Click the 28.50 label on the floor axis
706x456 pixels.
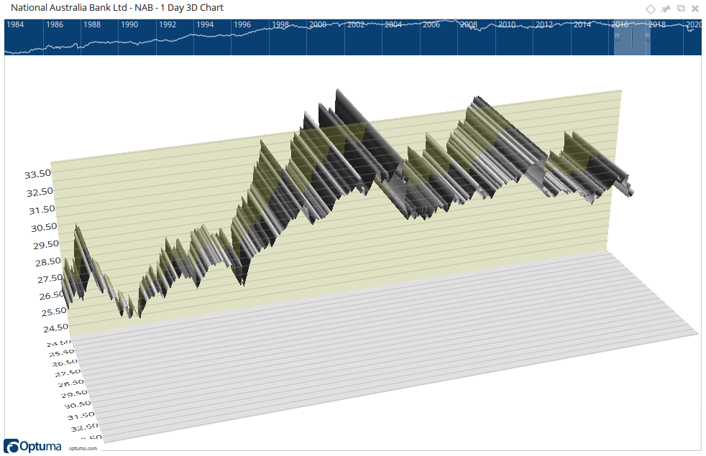pos(71,383)
